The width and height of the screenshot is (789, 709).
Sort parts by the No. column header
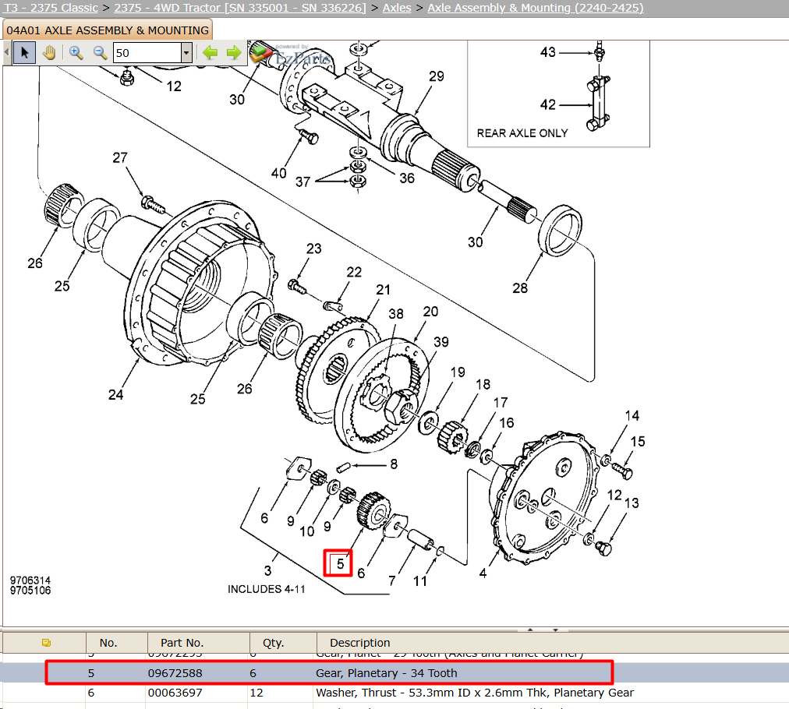click(108, 643)
